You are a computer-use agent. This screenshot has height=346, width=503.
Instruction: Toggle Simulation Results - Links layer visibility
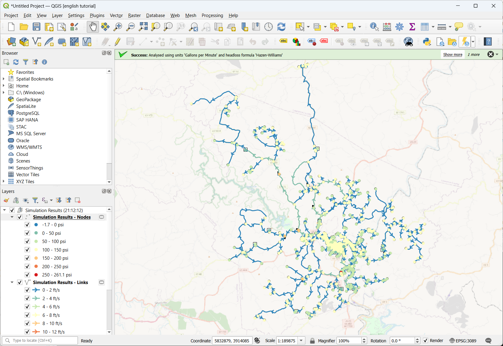pos(20,283)
